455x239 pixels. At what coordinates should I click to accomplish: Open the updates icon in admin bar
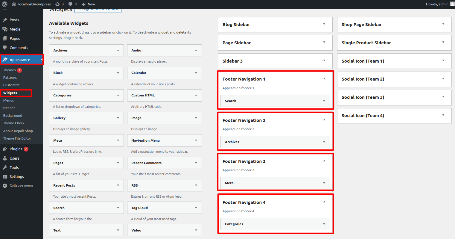pyautogui.click(x=57, y=4)
